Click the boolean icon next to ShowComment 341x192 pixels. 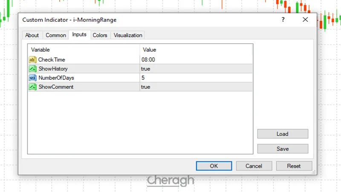tap(32, 87)
